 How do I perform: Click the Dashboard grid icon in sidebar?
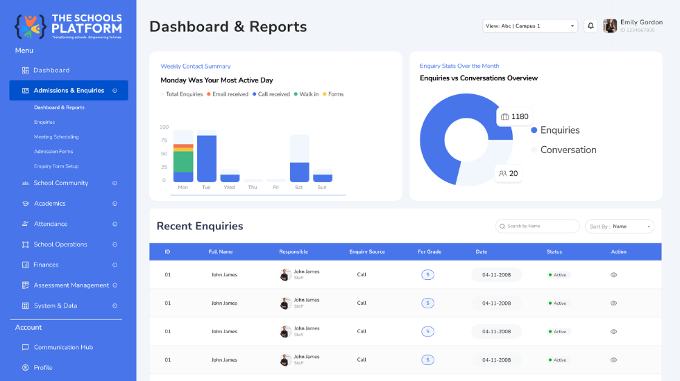26,70
